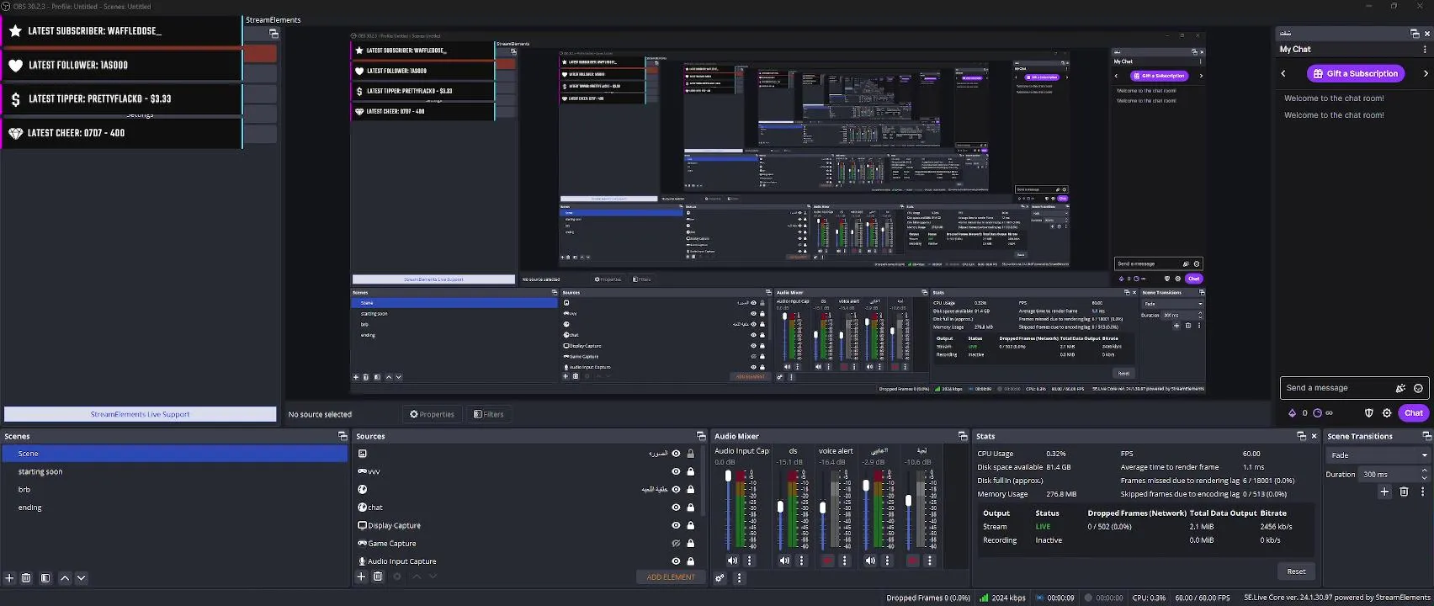This screenshot has width=1434, height=606.
Task: Click the 2024 kbps status bar entry
Action: 1002,598
